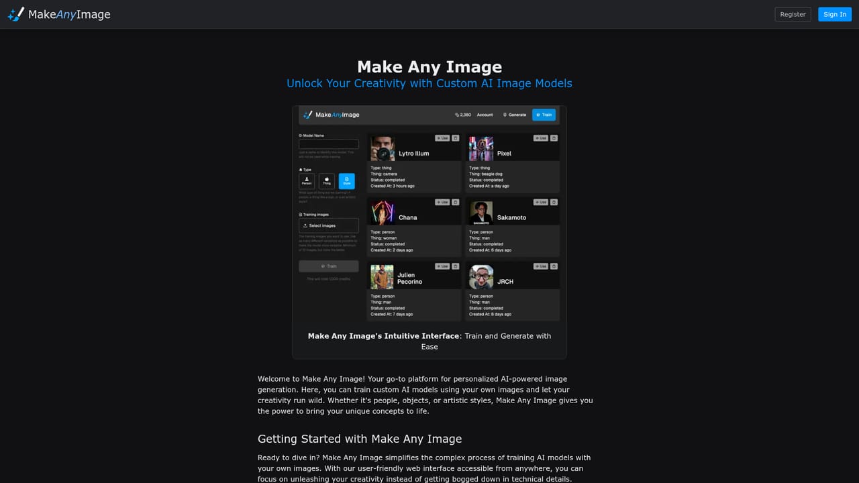
Task: Click the MakeAnyImage paintbrush logo icon in the header
Action: point(16,14)
